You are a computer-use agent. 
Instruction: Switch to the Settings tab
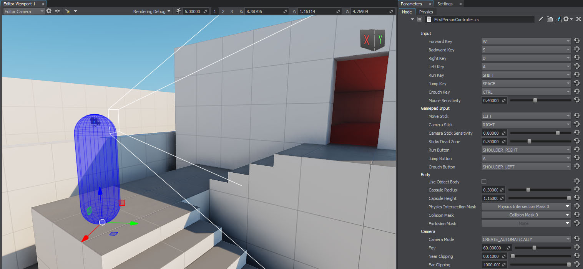pyautogui.click(x=445, y=4)
